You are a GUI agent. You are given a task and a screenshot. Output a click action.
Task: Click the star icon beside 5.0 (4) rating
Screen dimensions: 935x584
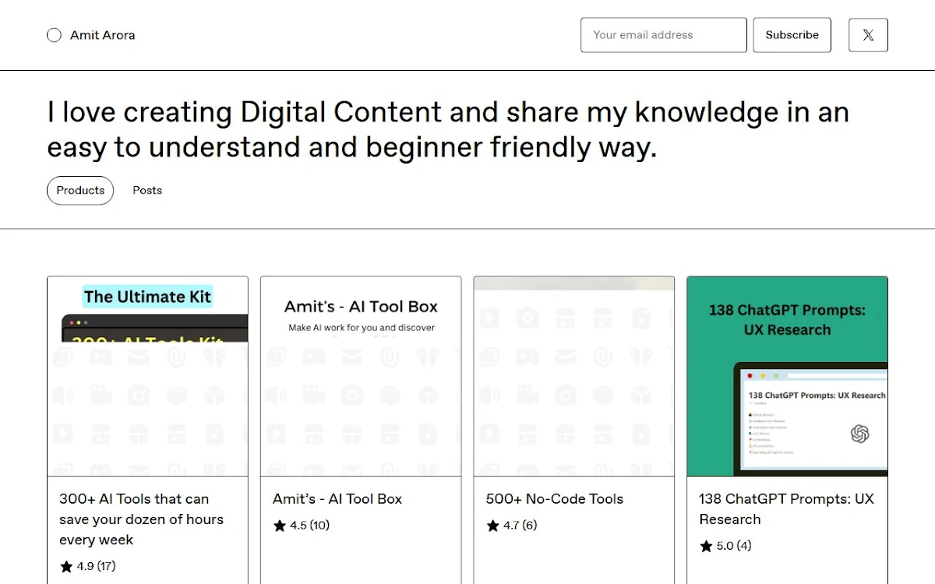pyautogui.click(x=706, y=546)
